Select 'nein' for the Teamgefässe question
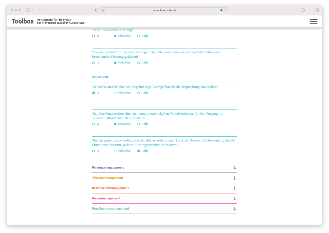329x233 pixels. 139,93
